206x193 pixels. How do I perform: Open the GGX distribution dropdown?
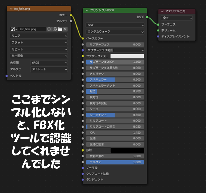coord(115,25)
